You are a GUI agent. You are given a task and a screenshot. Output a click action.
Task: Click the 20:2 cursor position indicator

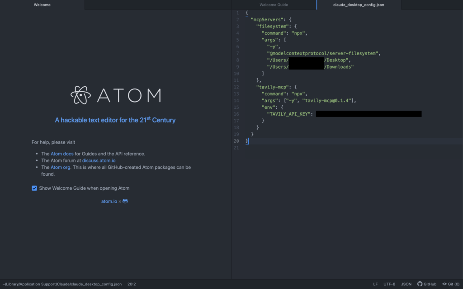[x=132, y=284]
